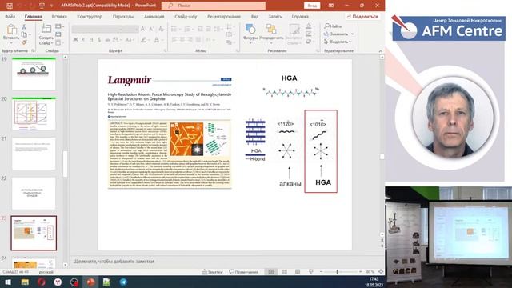Click the text highlight color button
Viewport: 512px width, 288px height.
click(x=144, y=40)
